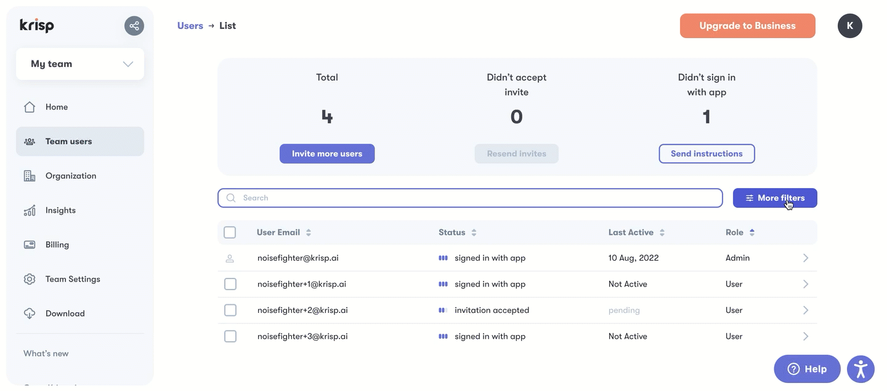Expand the noisefighter+2@krisp.ai row chevron

(x=806, y=310)
